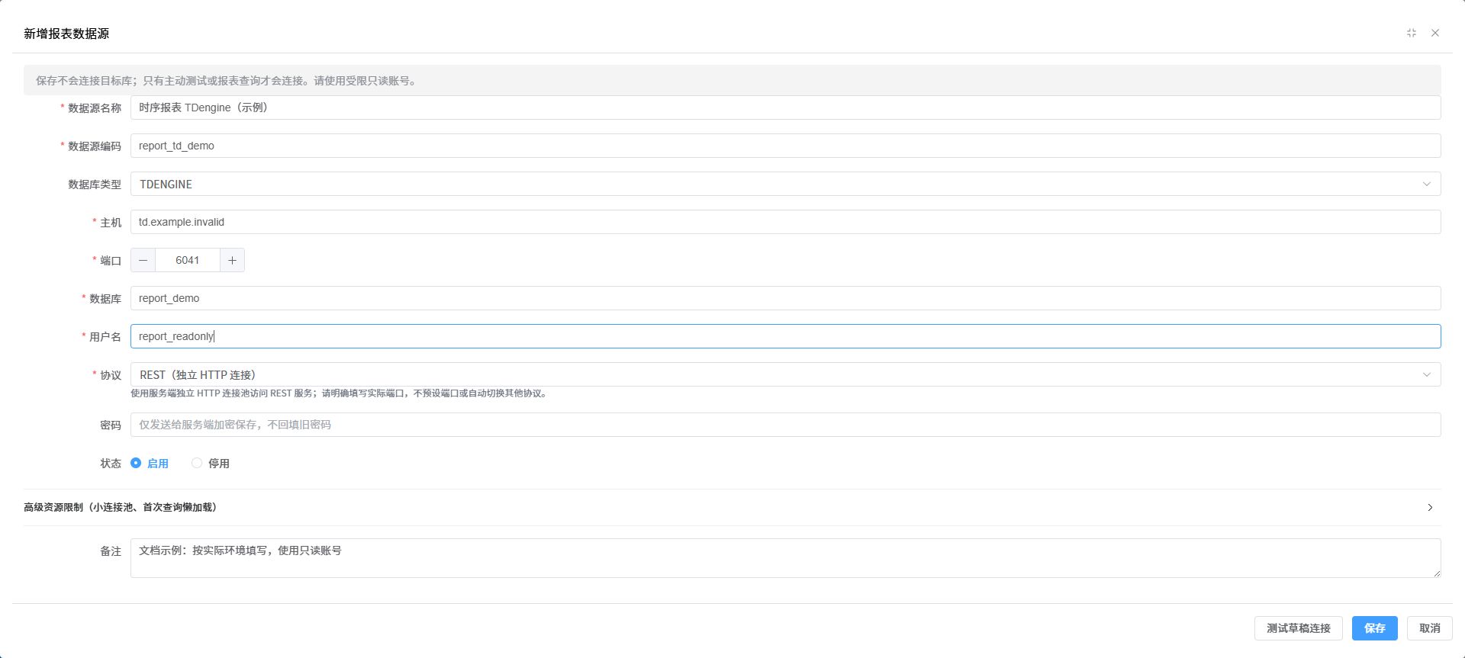Close the 新增报表数据源 dialog
Image resolution: width=1465 pixels, height=658 pixels.
tap(1435, 33)
